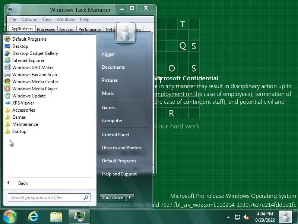Switch to the Applications tab
298x224 pixels.
click(x=22, y=29)
